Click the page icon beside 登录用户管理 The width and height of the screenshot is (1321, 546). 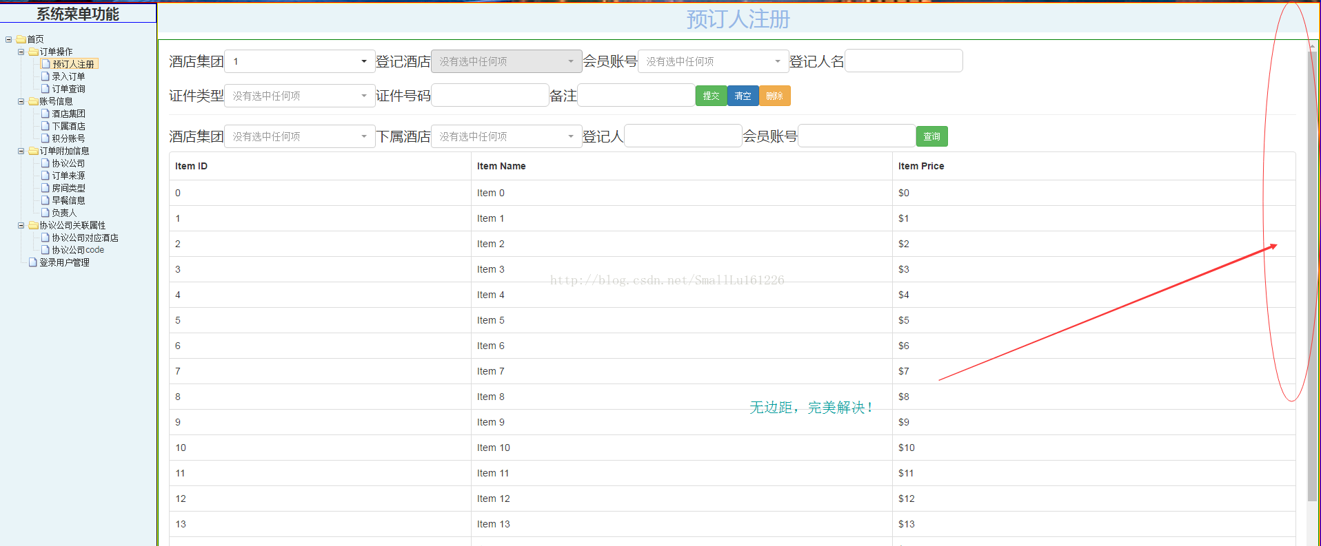(x=32, y=262)
